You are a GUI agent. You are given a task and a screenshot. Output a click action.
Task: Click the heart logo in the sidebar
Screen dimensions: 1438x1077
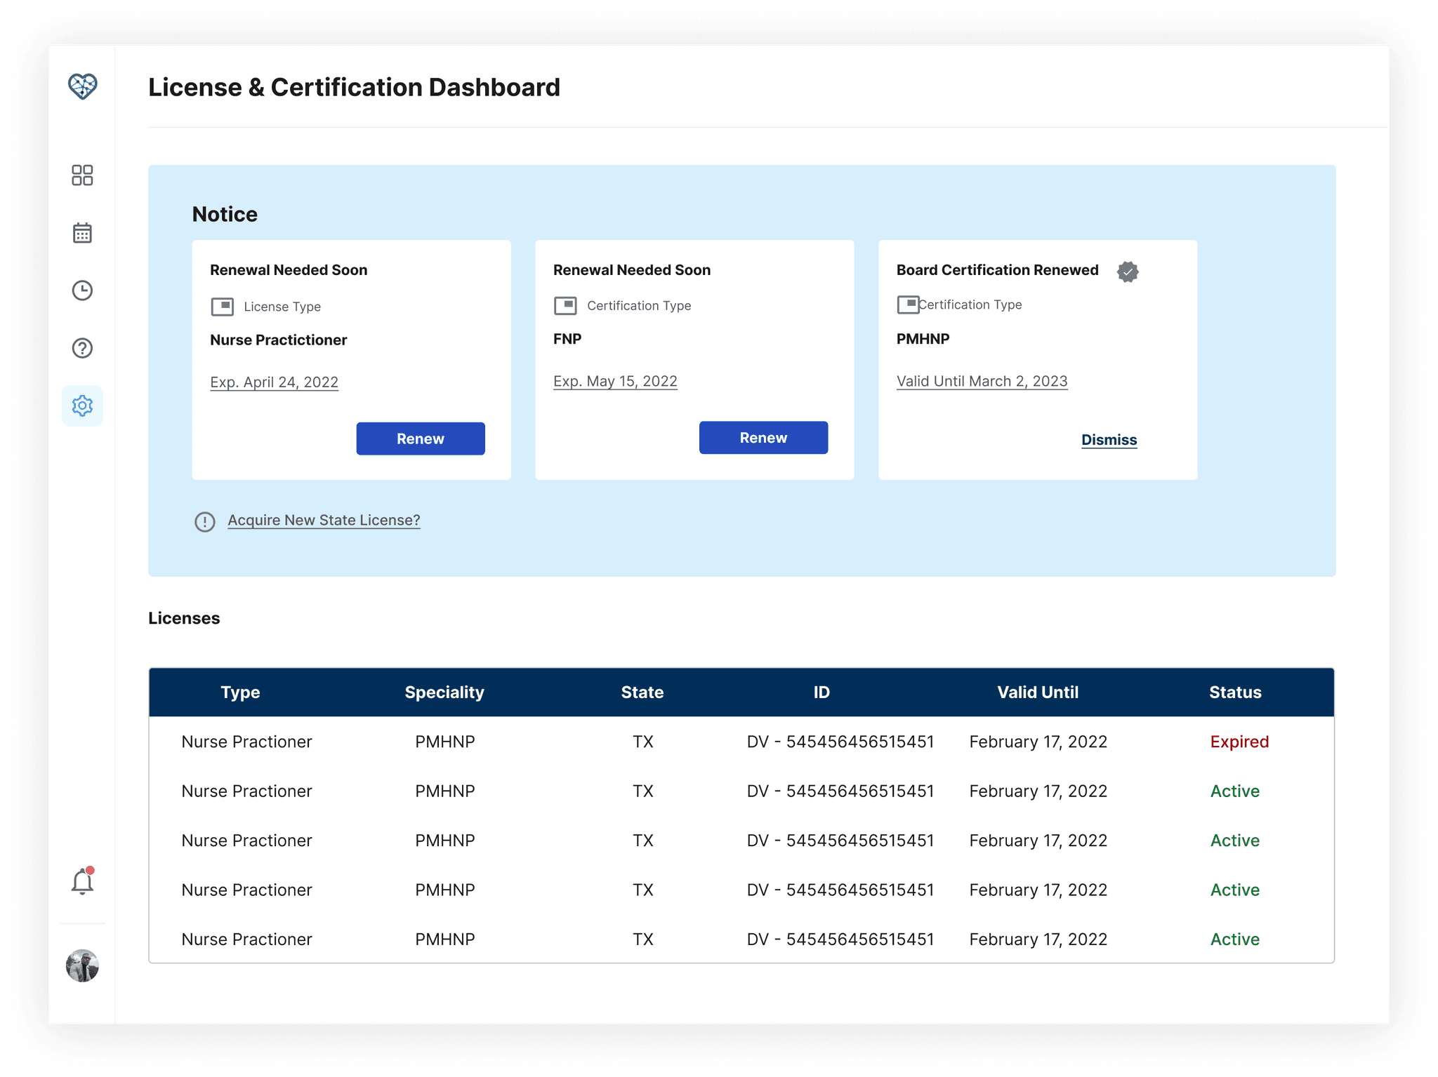82,86
